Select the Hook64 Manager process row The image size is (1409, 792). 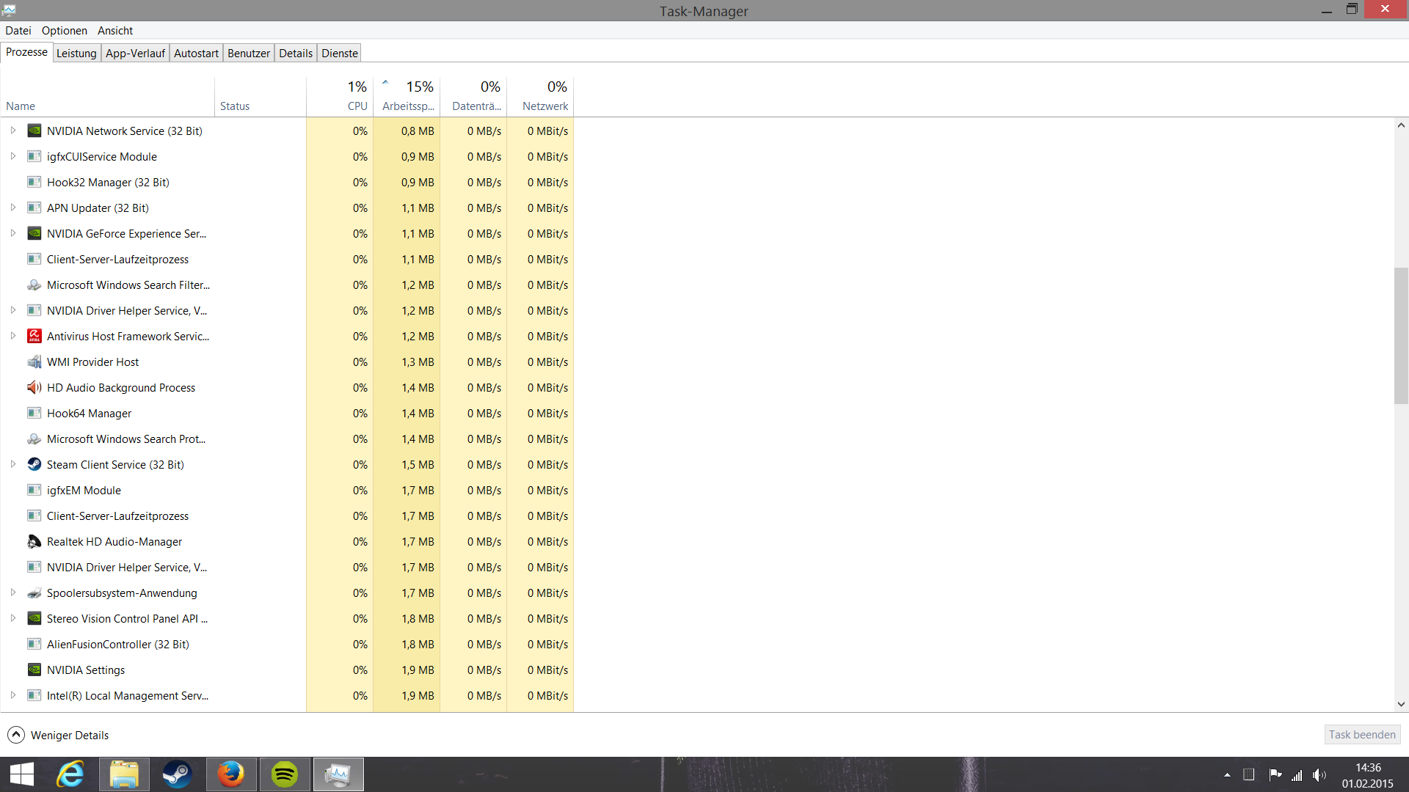(x=89, y=413)
